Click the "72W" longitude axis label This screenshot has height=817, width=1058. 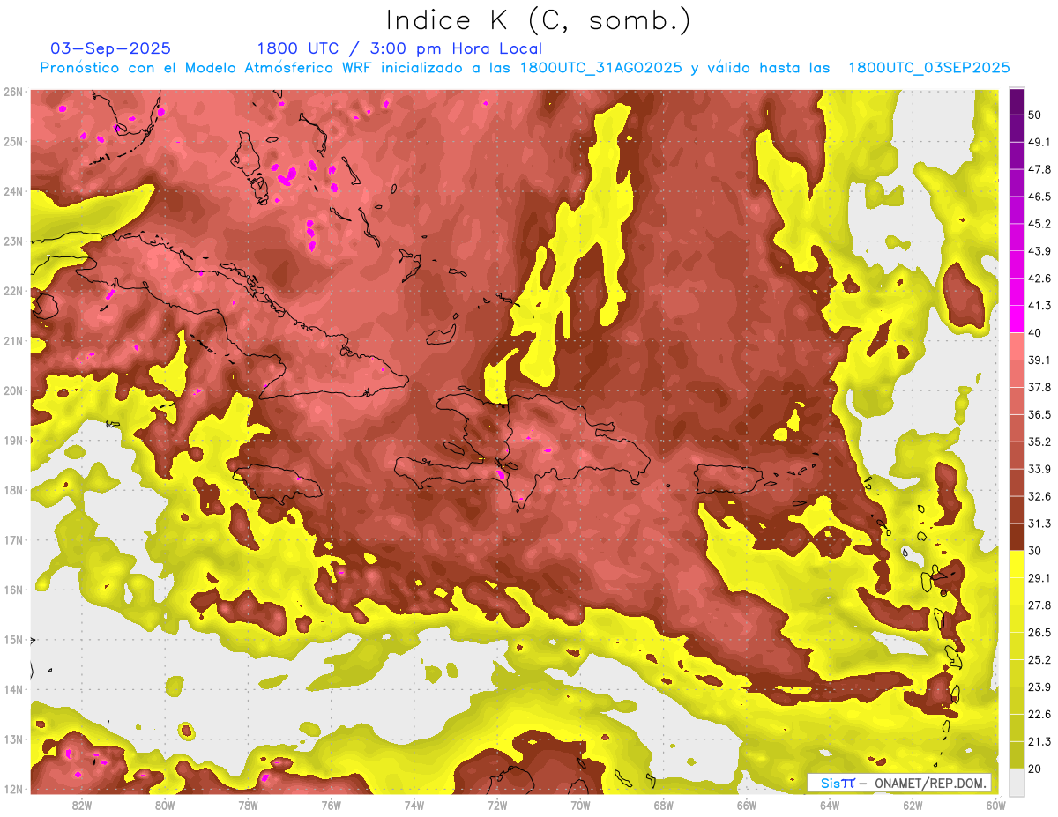(x=496, y=805)
